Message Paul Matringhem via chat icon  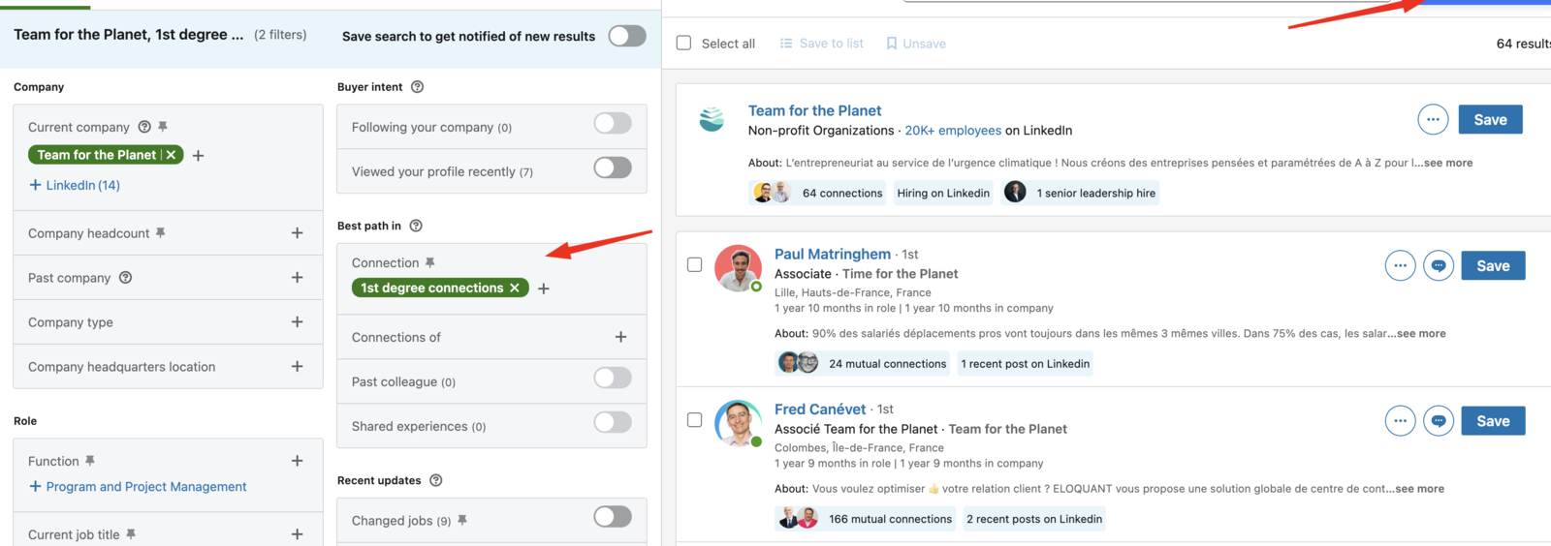click(1439, 265)
